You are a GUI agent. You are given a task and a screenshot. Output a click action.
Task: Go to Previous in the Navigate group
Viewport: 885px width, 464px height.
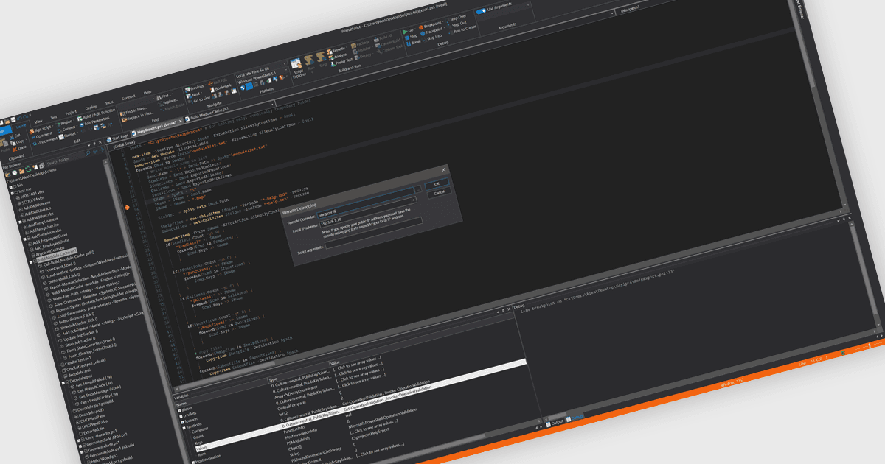coord(196,88)
